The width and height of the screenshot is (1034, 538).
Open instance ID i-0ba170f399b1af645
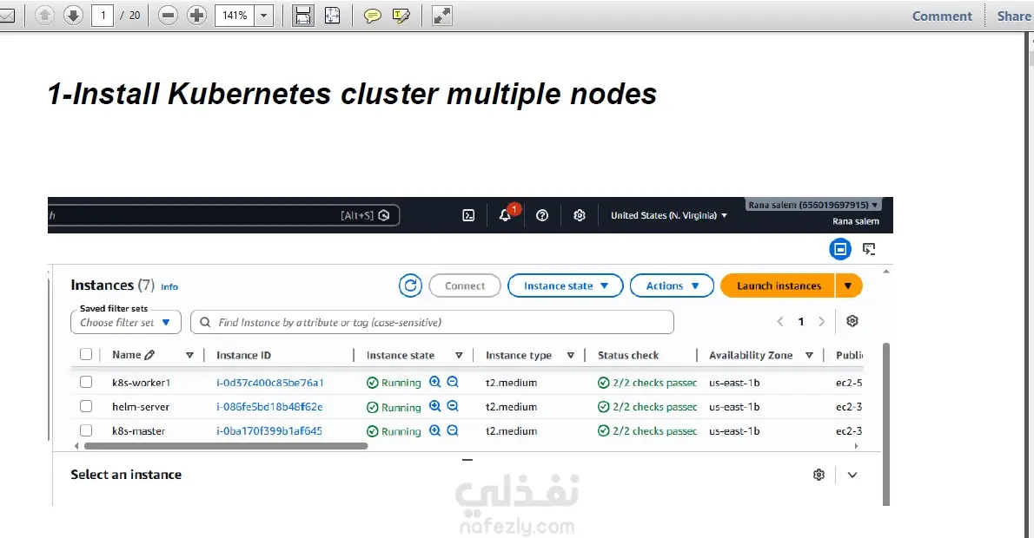pos(269,431)
